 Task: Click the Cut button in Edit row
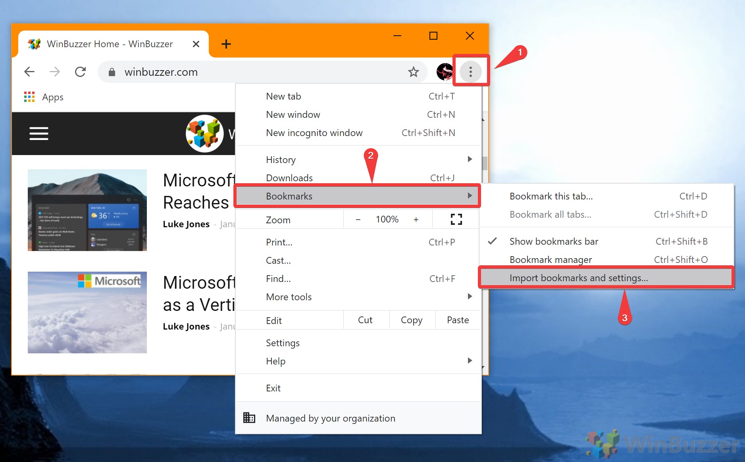pyautogui.click(x=365, y=320)
